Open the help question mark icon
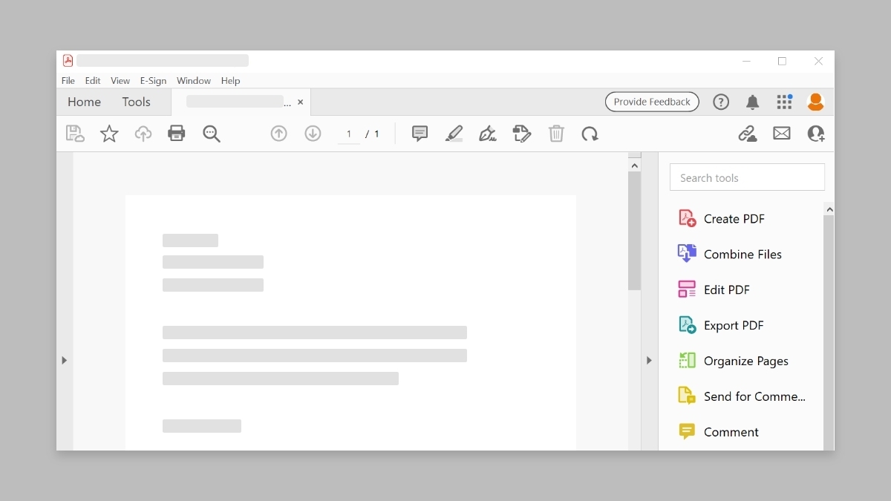The image size is (891, 501). (721, 102)
